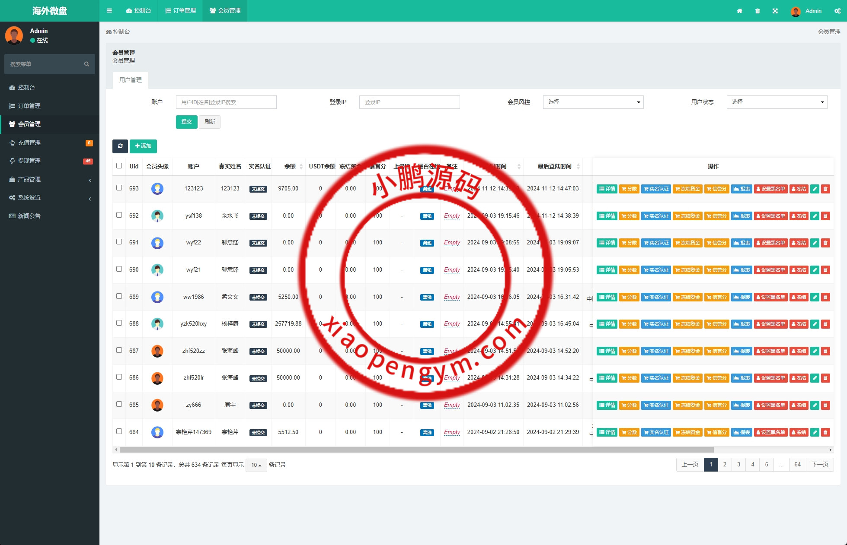Image resolution: width=847 pixels, height=545 pixels.
Task: Click the Admin avatar in top bar
Action: (x=796, y=11)
